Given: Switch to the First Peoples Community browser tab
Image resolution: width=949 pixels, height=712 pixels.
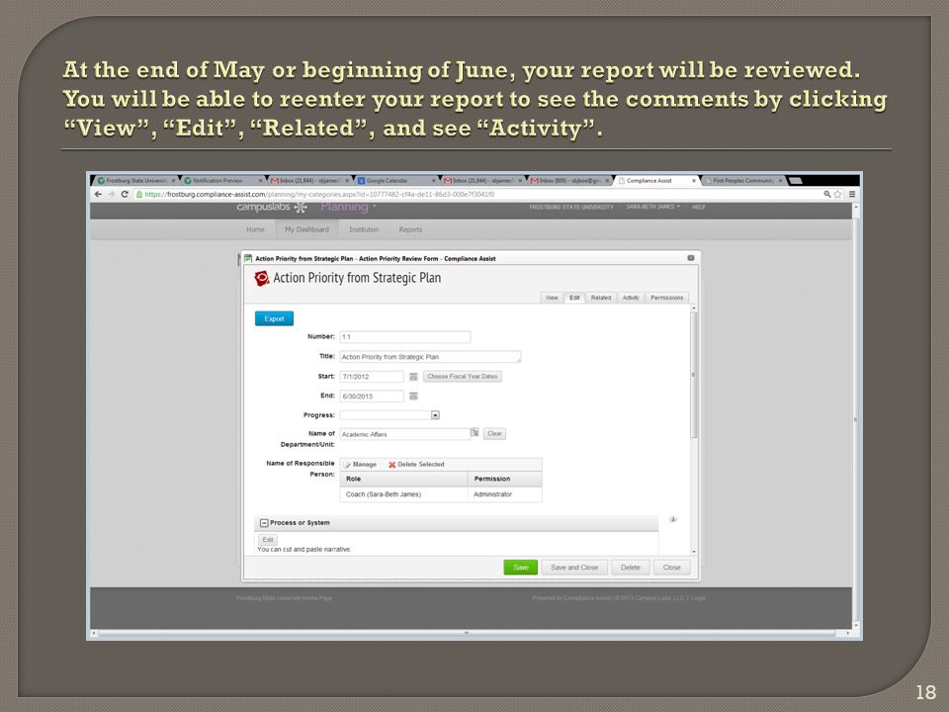Looking at the screenshot, I should point(743,181).
